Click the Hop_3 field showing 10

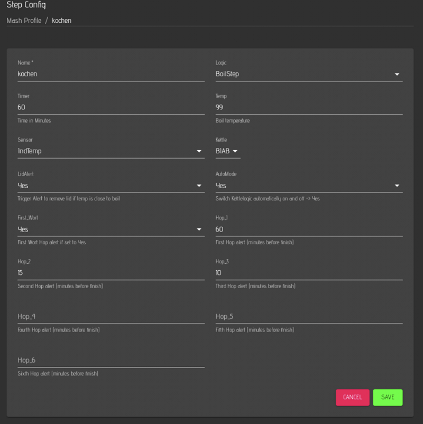[x=309, y=273]
